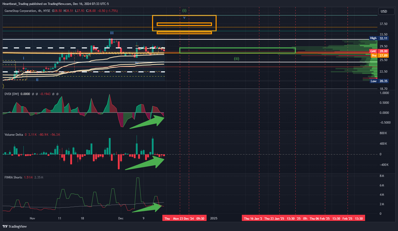Click the O28.50 open value in legend
Image resolution: width=398 pixels, height=231 pixels.
pyautogui.click(x=57, y=11)
